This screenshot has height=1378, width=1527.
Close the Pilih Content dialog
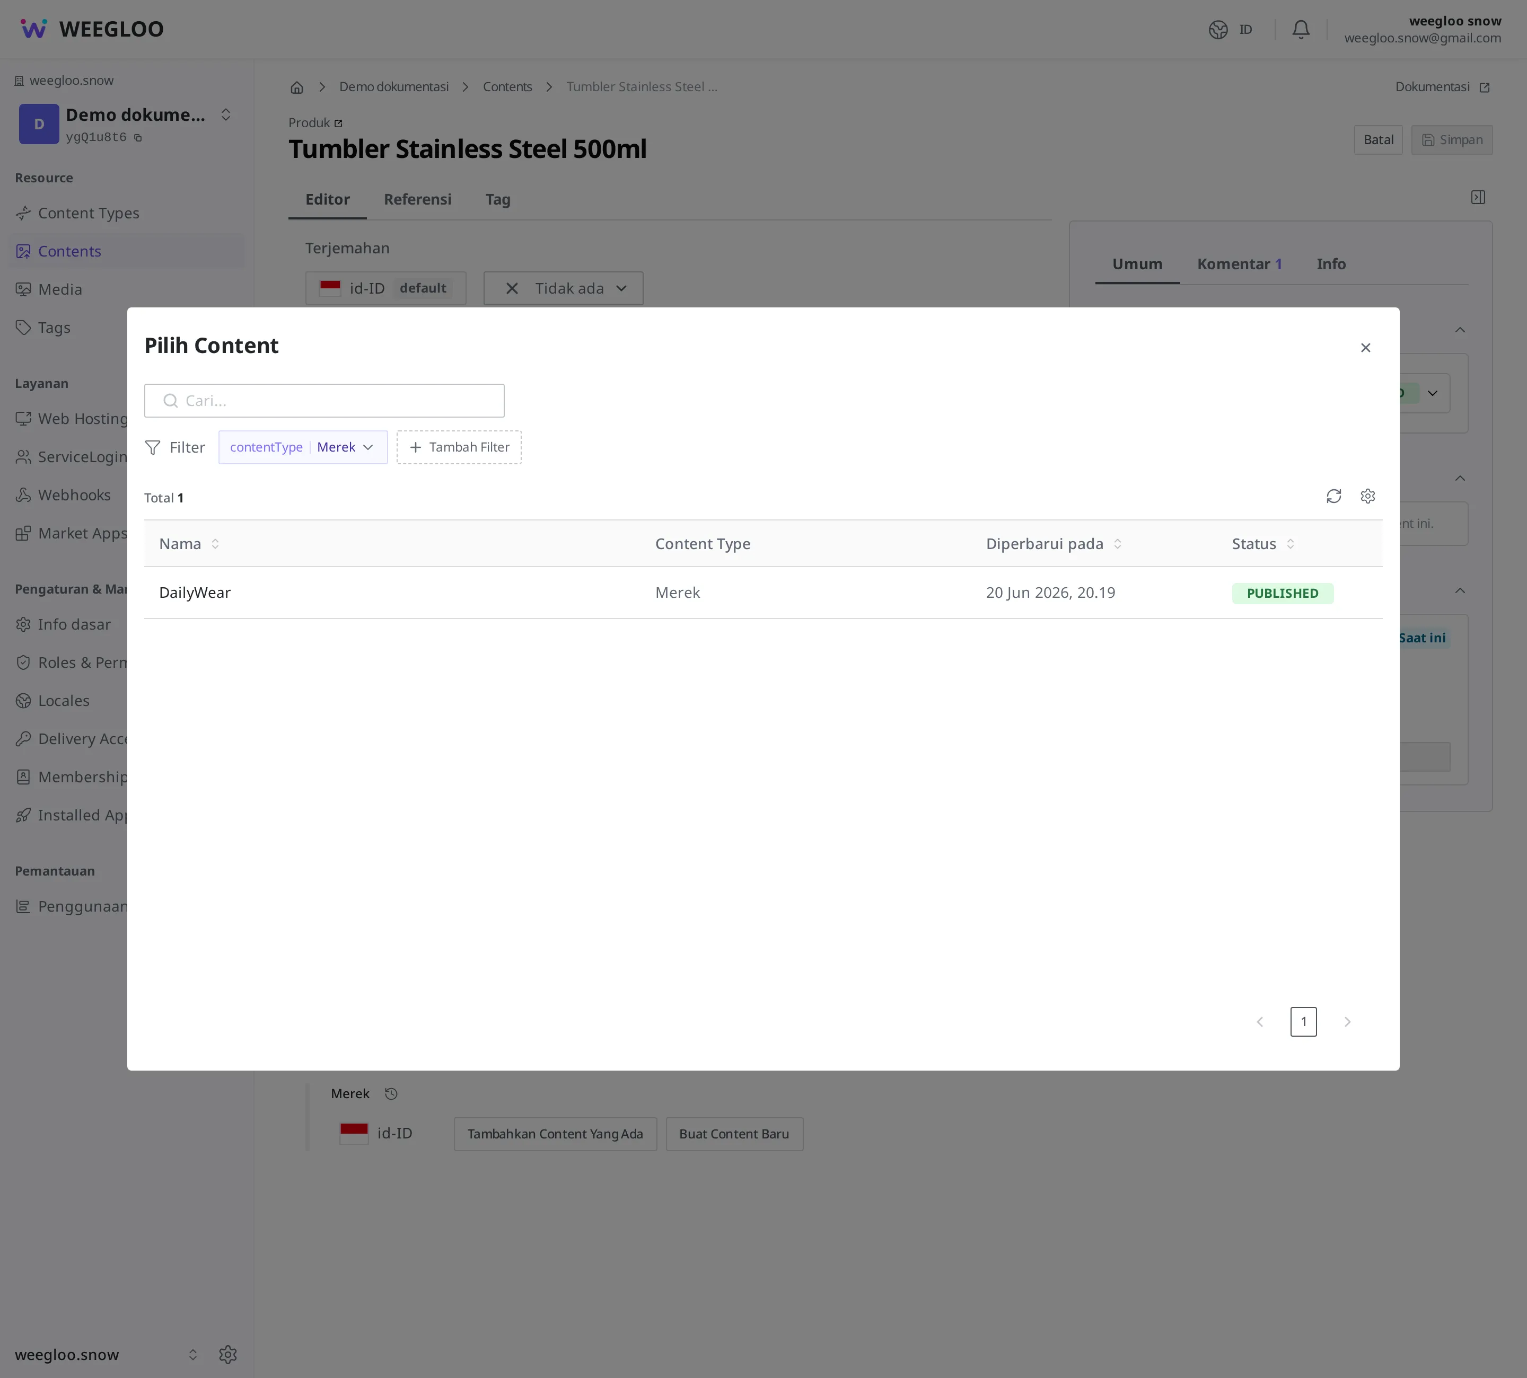tap(1365, 348)
